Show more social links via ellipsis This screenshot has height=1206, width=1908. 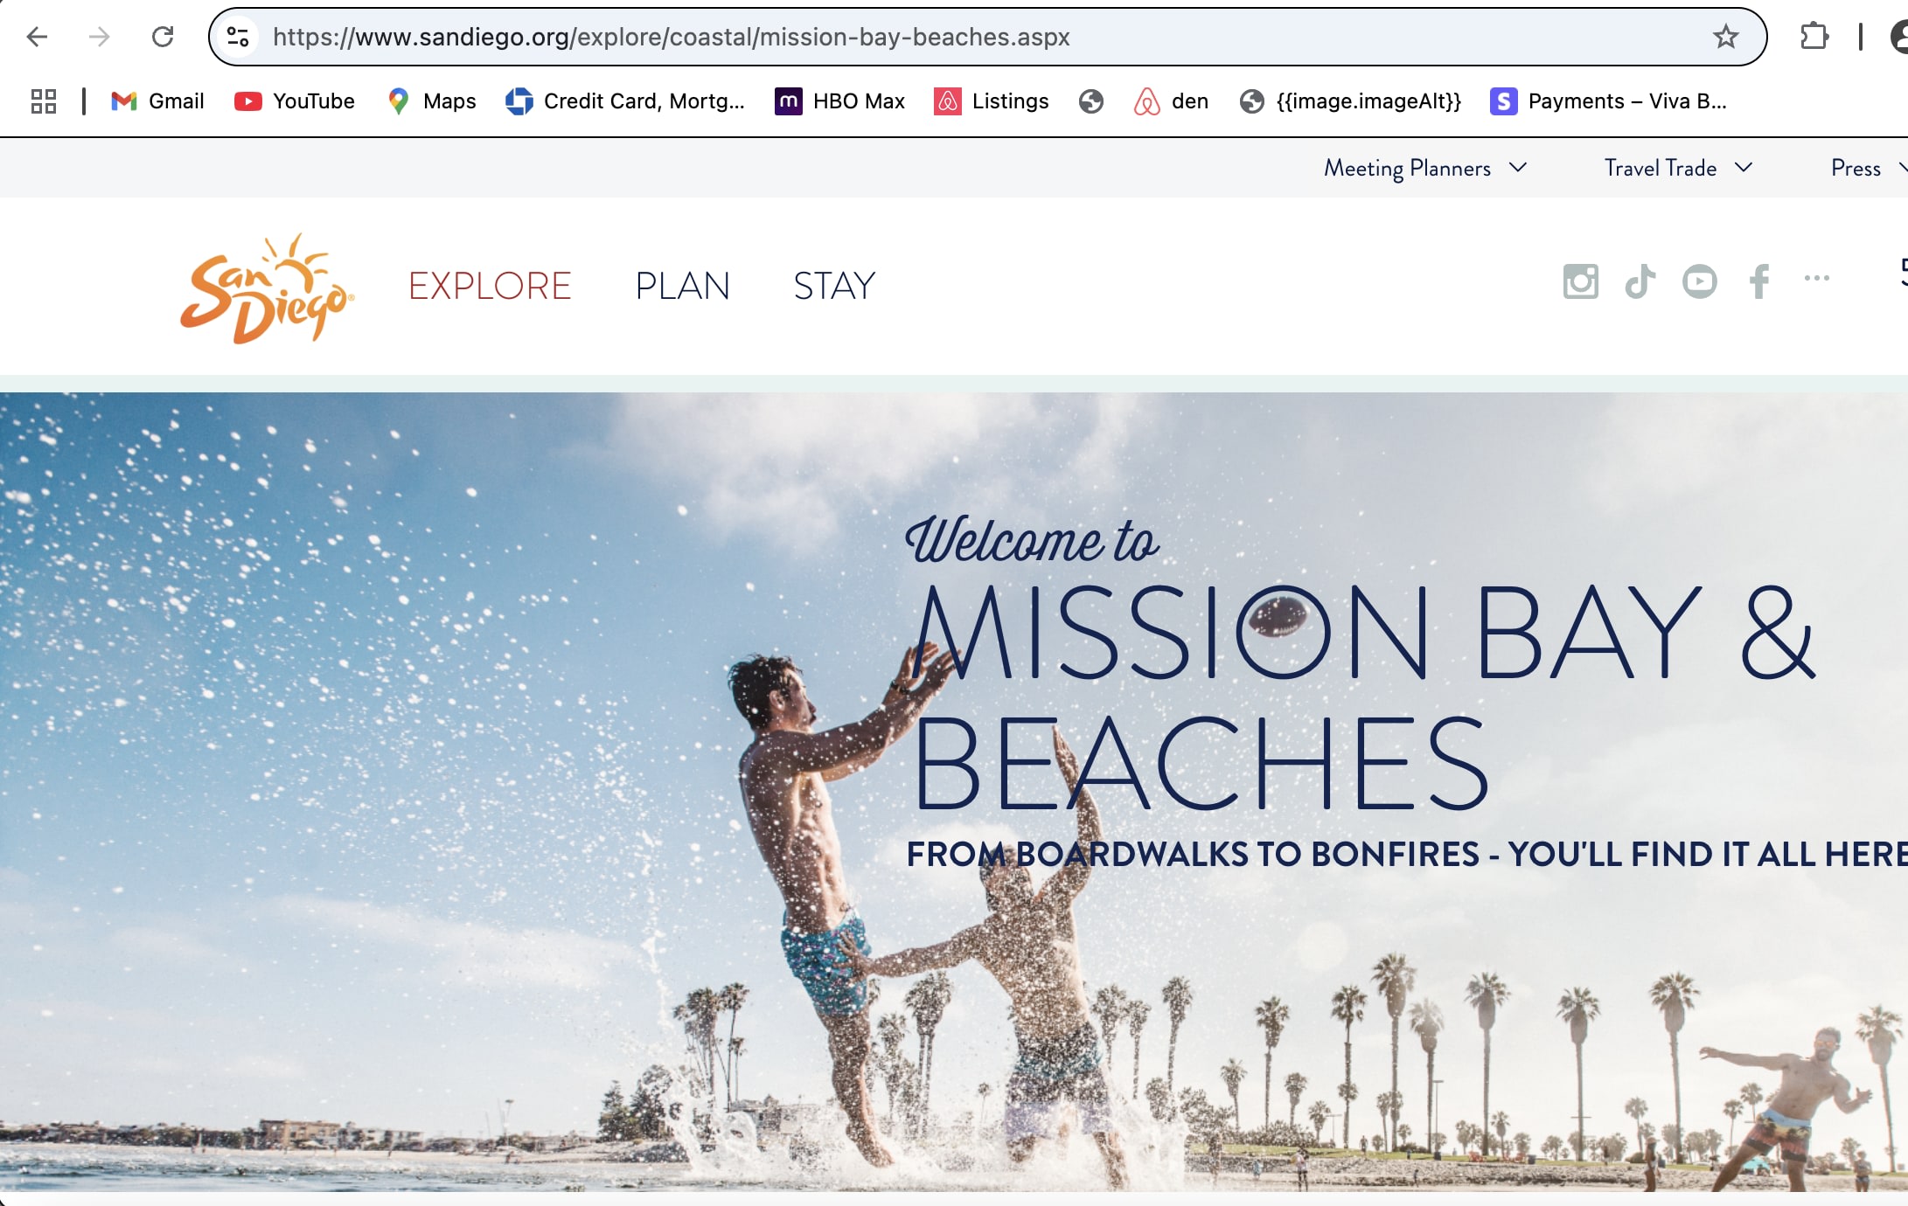tap(1816, 278)
